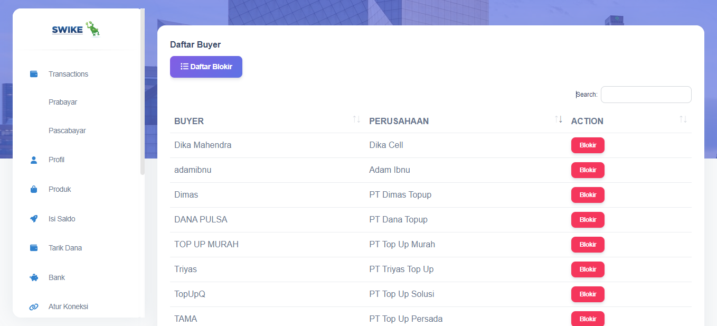Click the shopping bag icon beside Produk
Image resolution: width=717 pixels, height=326 pixels.
pos(34,189)
